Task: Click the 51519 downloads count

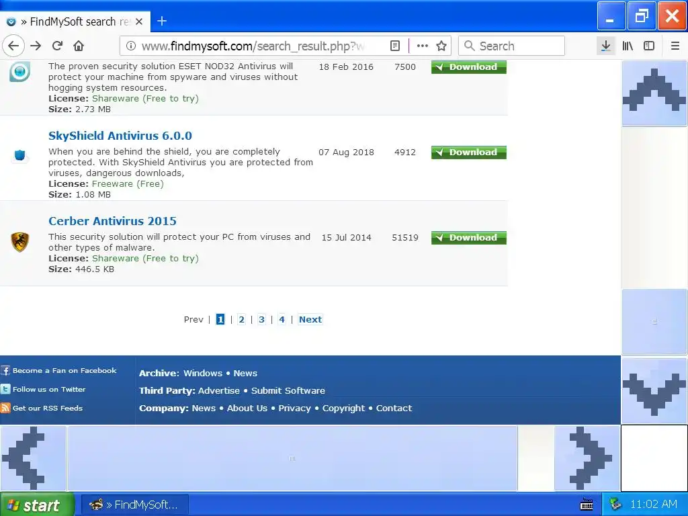Action: (405, 237)
